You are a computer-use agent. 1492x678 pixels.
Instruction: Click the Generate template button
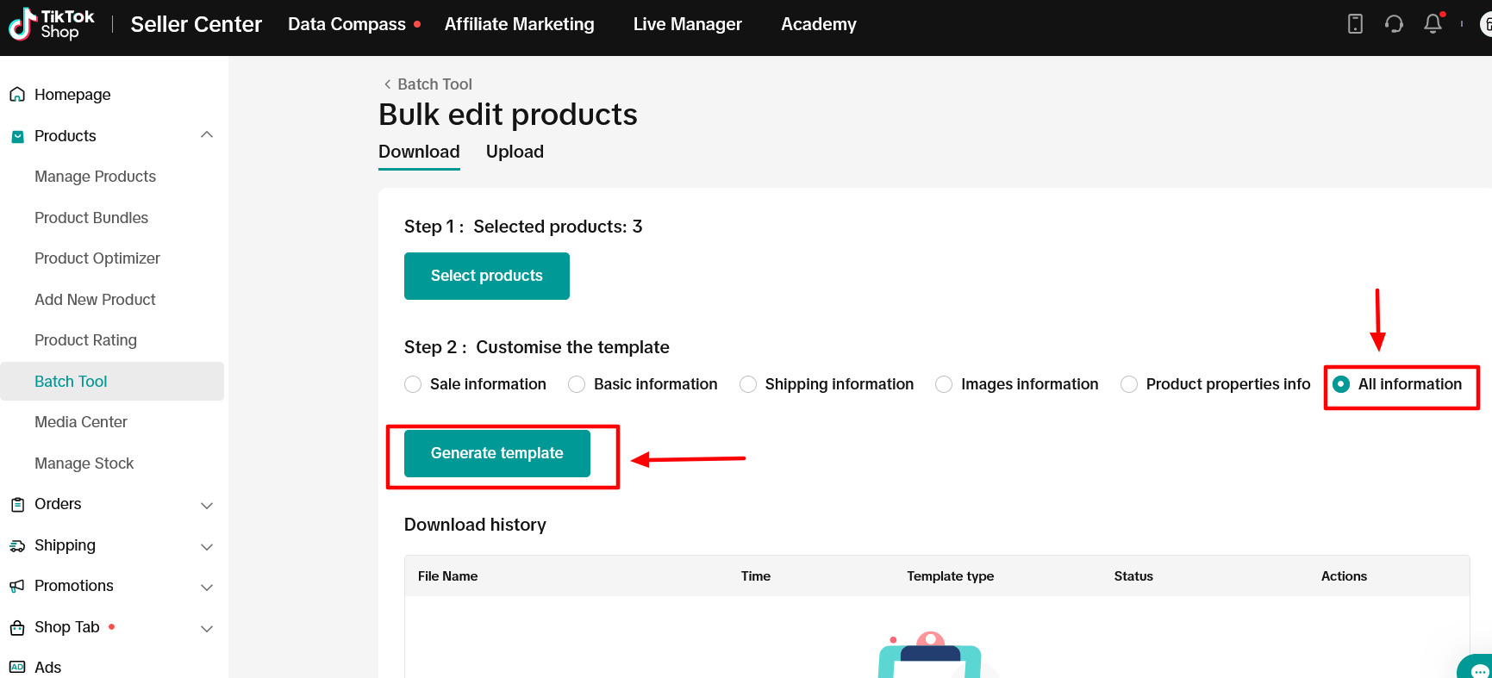point(497,453)
